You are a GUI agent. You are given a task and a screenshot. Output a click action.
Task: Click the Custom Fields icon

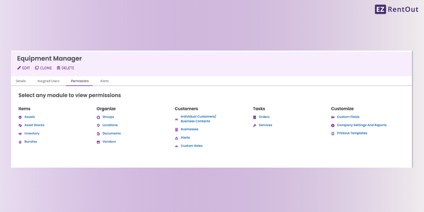(333, 117)
